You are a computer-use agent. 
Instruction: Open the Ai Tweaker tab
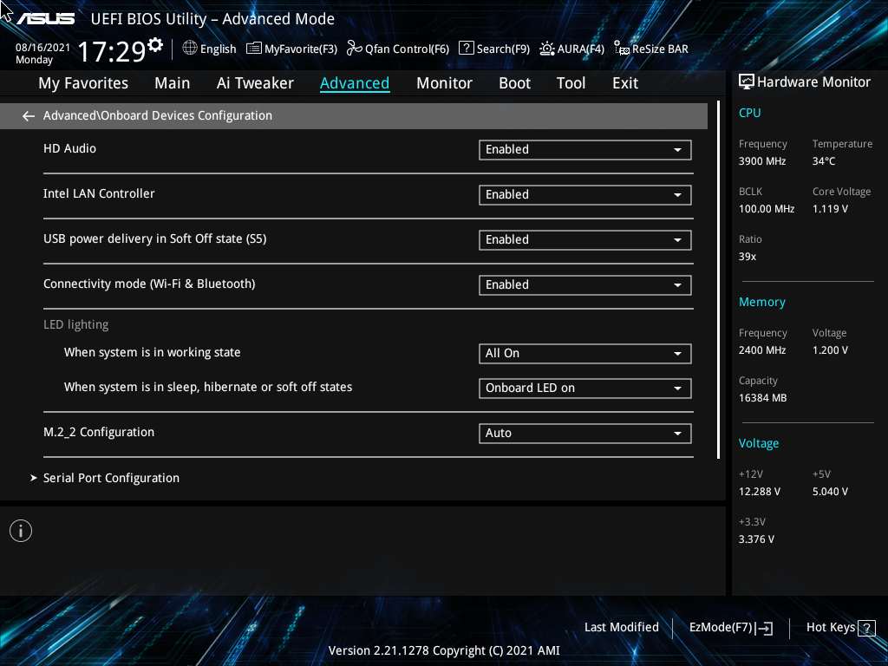pyautogui.click(x=255, y=83)
